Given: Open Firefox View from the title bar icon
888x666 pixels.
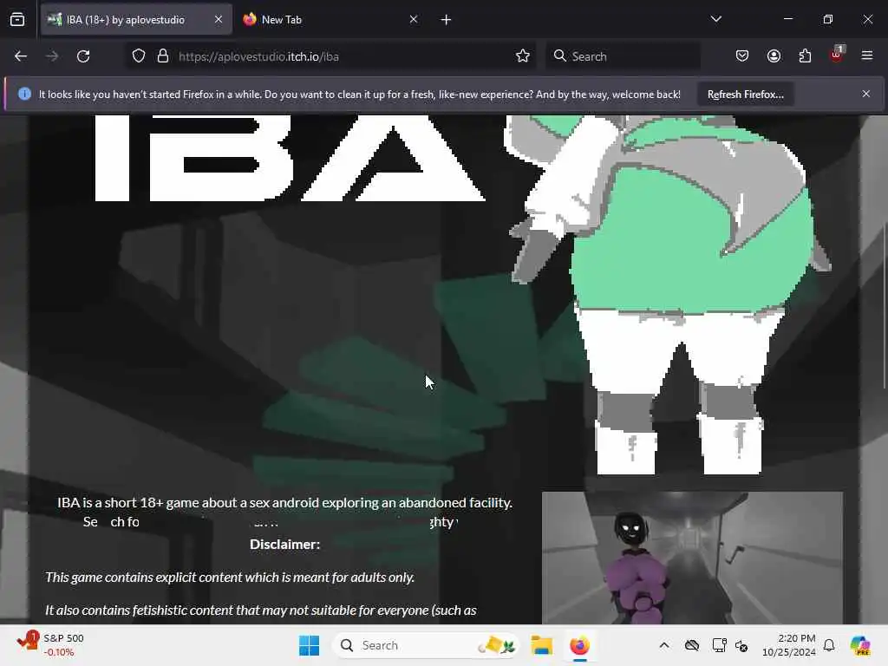Looking at the screenshot, I should (17, 19).
